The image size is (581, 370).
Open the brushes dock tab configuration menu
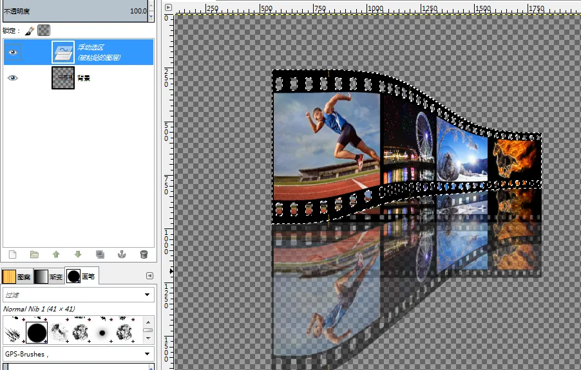[x=149, y=275]
